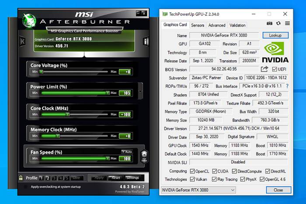Click the Bandwidth 760.3 GB/s field
The width and height of the screenshot is (306, 204).
tap(270, 120)
